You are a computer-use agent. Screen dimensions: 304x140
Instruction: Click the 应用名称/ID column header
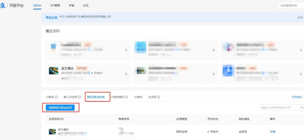[x=56, y=119]
